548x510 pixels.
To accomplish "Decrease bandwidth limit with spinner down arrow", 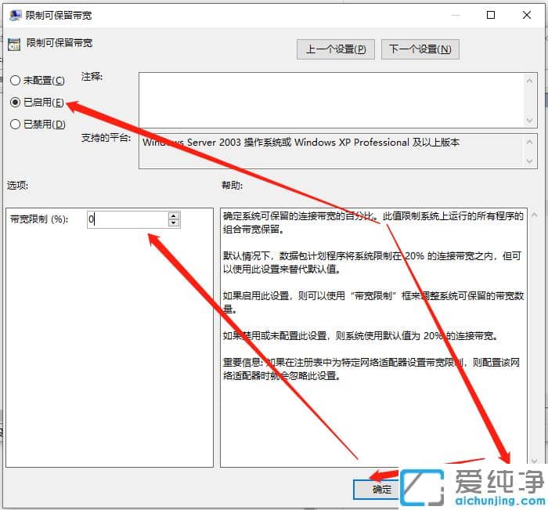I will [174, 223].
